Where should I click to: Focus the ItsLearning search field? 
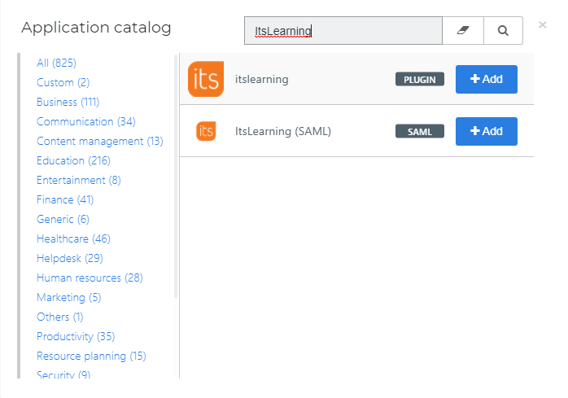[x=343, y=30]
